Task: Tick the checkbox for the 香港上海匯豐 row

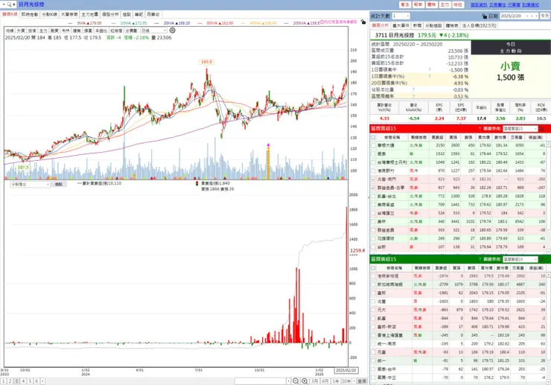Action: (x=373, y=335)
